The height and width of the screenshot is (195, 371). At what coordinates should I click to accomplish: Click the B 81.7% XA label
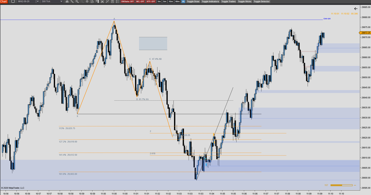click(143, 99)
